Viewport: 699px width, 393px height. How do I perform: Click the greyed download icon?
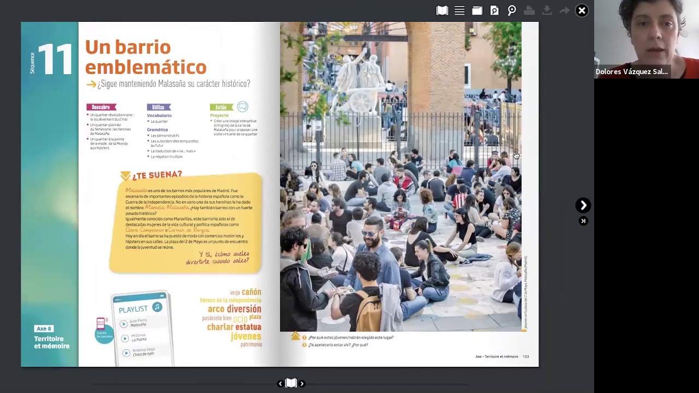click(547, 10)
